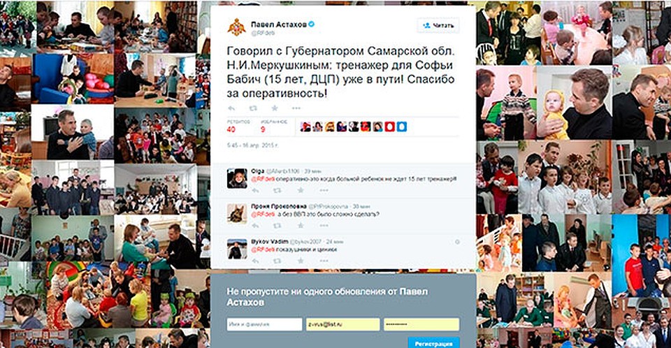Click the Читать follow button
The width and height of the screenshot is (671, 348).
(438, 26)
